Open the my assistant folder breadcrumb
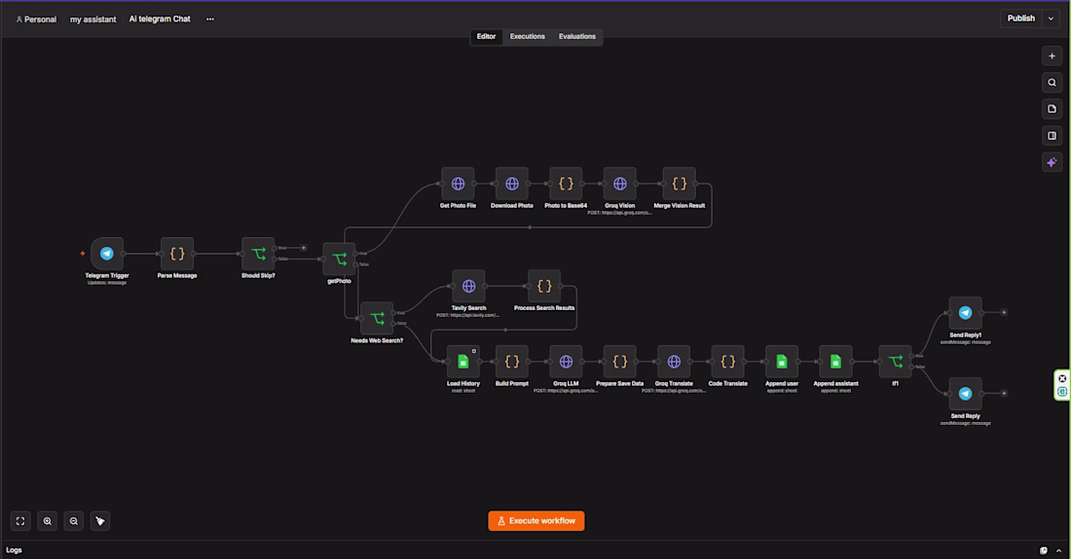This screenshot has width=1071, height=559. pyautogui.click(x=92, y=19)
